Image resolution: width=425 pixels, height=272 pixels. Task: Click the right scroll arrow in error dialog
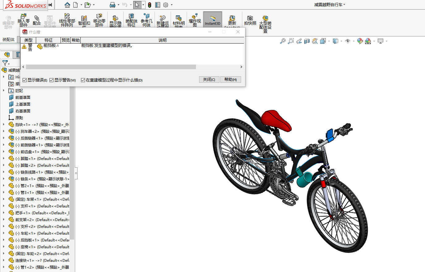click(x=241, y=67)
